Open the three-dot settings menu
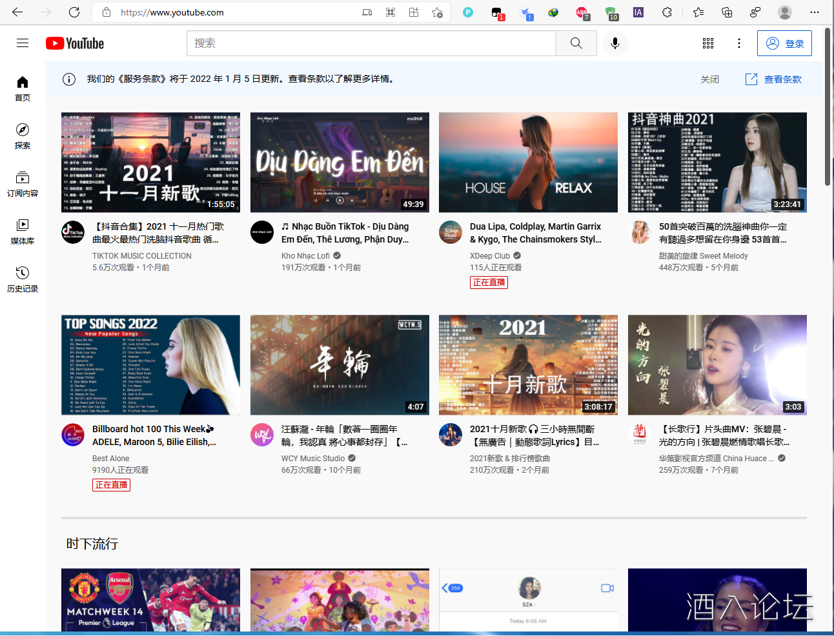Screen dimensions: 834x636 [739, 43]
